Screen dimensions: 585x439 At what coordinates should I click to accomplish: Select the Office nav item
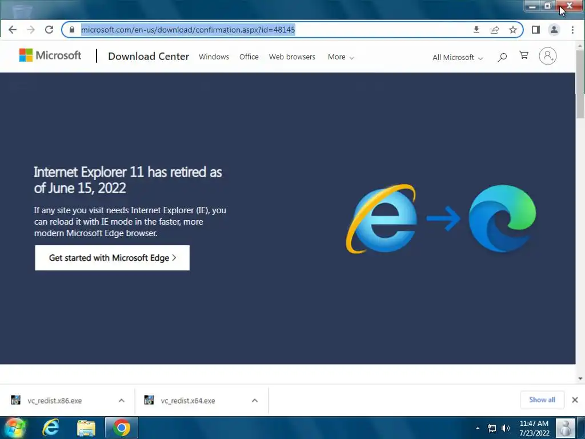(x=249, y=57)
